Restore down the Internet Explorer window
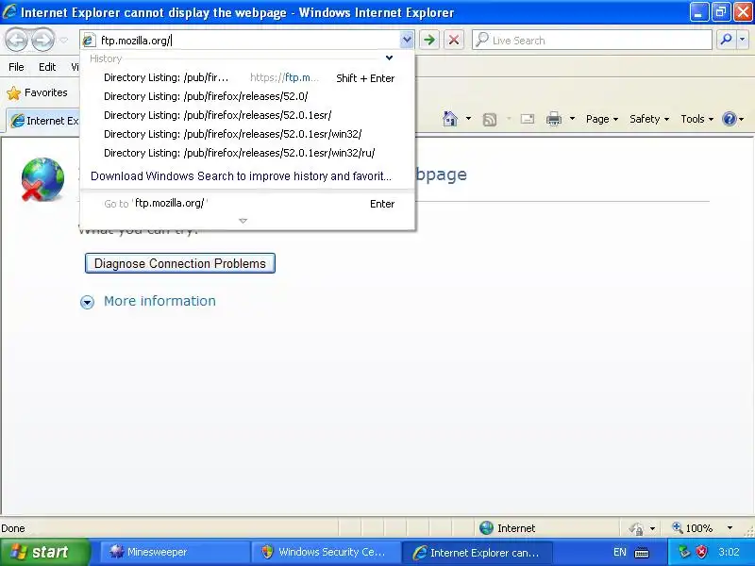Screen dimensions: 755x566 pyautogui.click(x=721, y=12)
